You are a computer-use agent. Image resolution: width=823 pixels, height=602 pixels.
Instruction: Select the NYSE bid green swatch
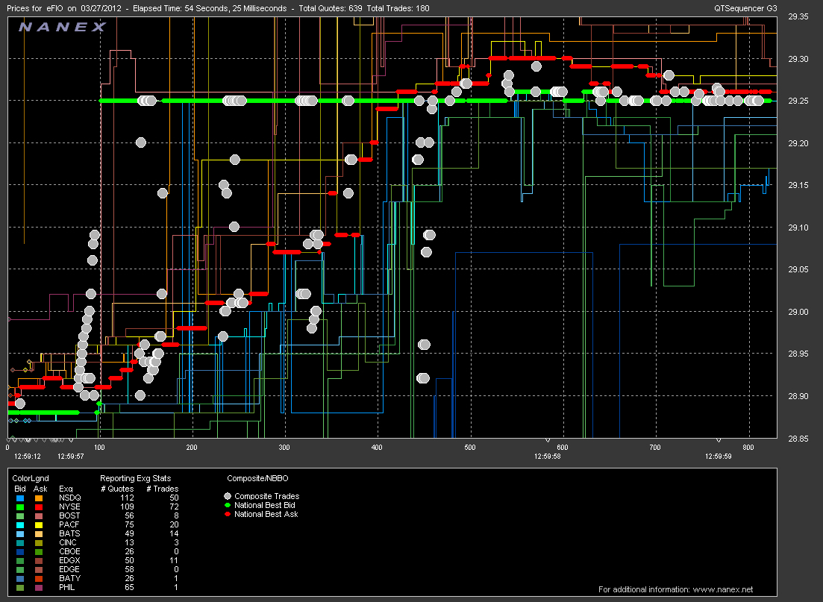click(x=20, y=507)
